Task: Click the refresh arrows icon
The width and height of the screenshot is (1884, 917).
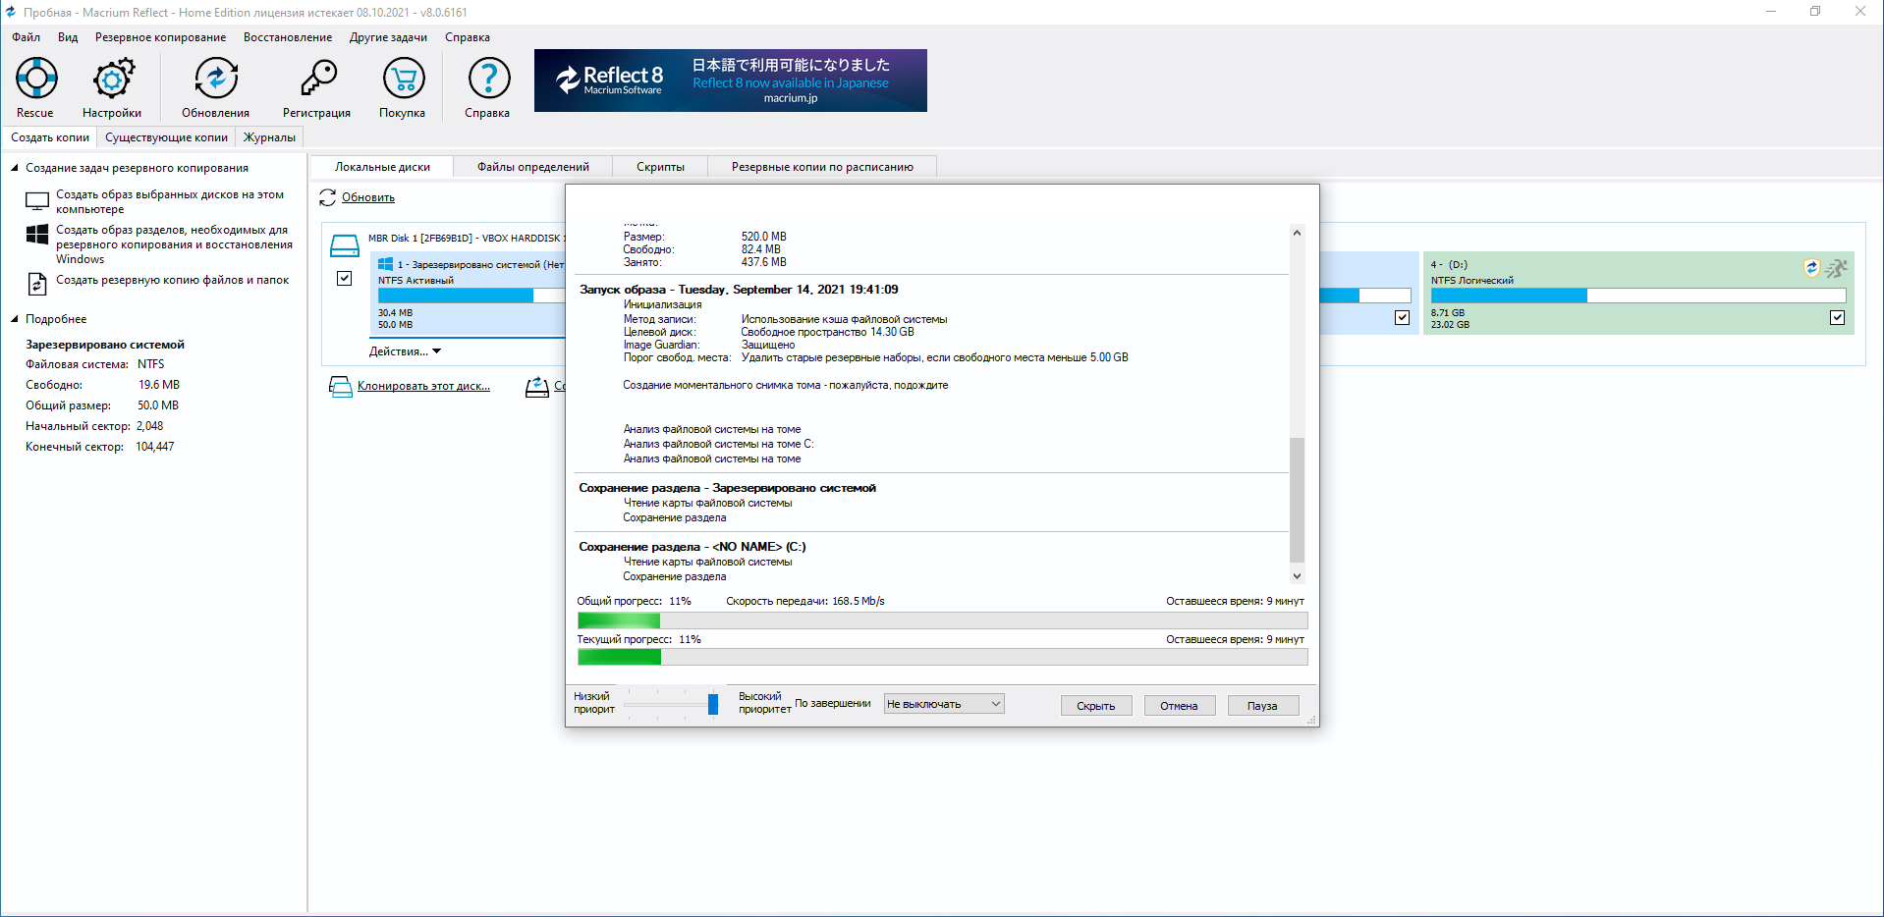Action: pos(327,198)
